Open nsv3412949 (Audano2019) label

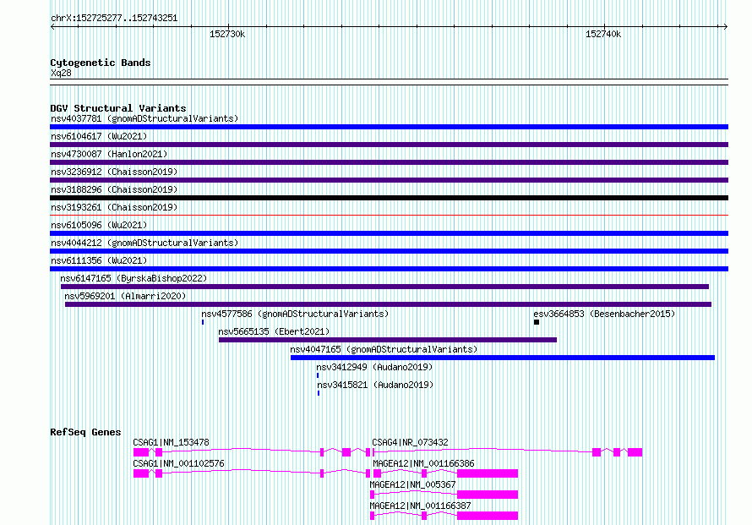click(374, 367)
